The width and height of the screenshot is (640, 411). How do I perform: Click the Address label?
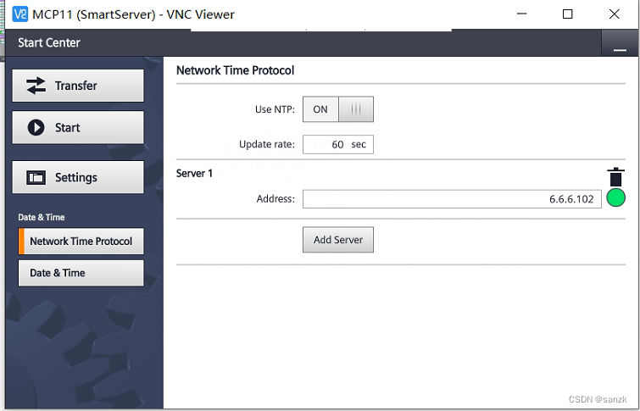click(275, 199)
